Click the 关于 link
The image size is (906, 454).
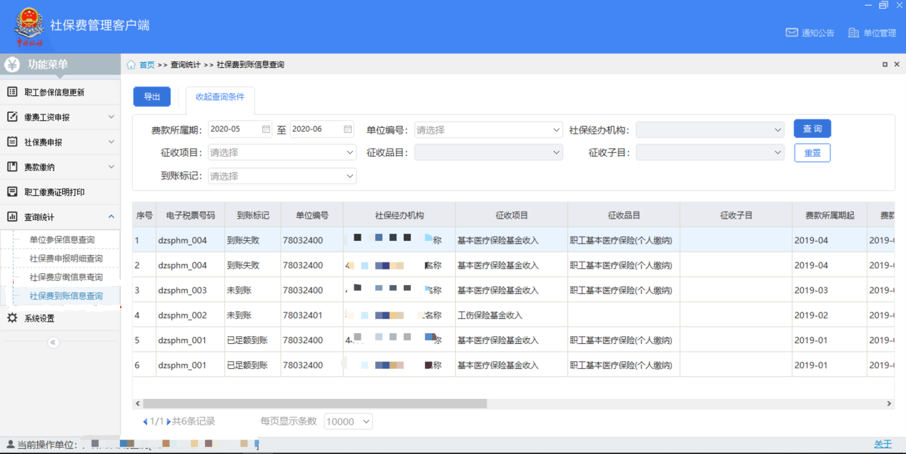point(883,444)
